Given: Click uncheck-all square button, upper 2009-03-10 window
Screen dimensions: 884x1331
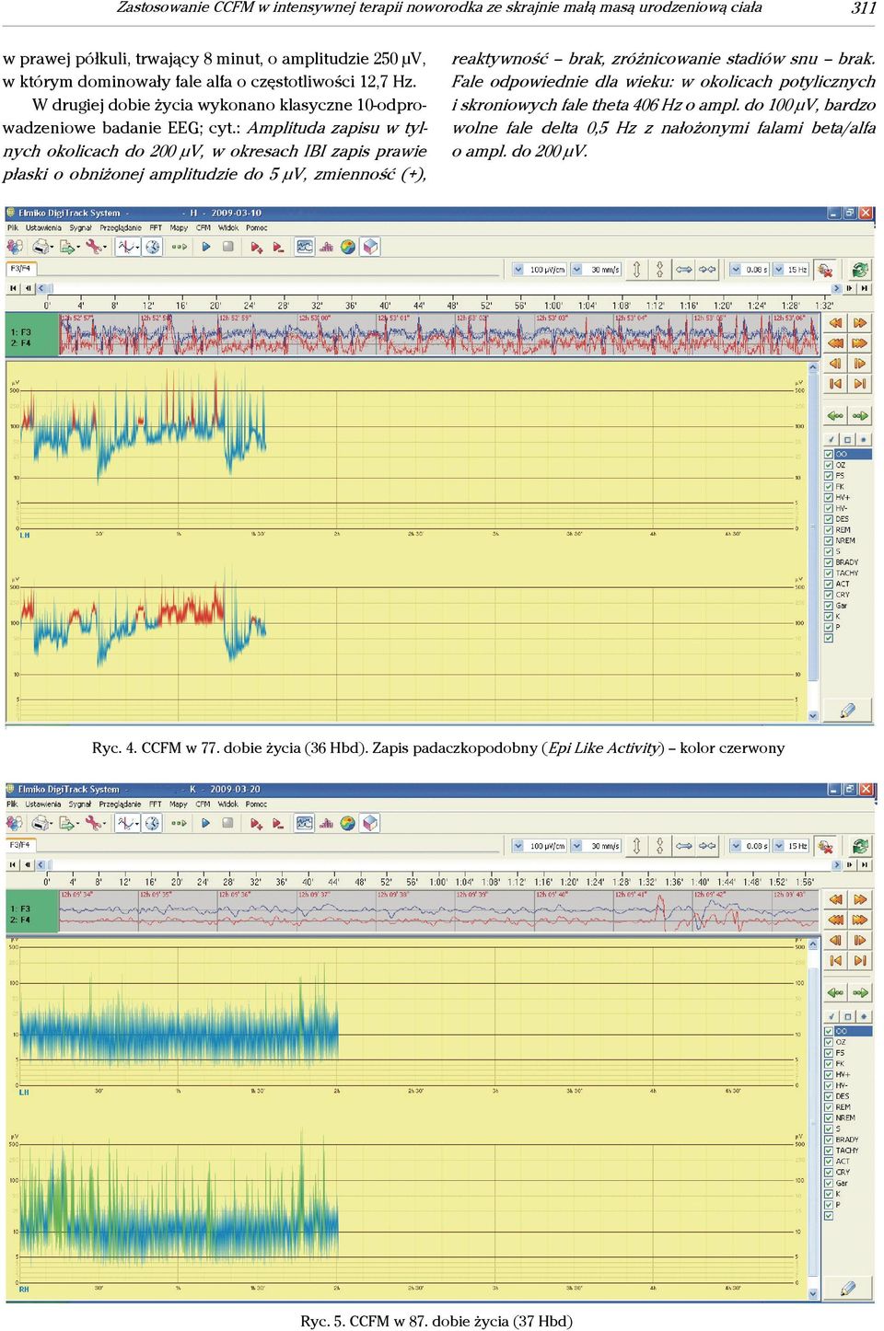Looking at the screenshot, I should 848,439.
